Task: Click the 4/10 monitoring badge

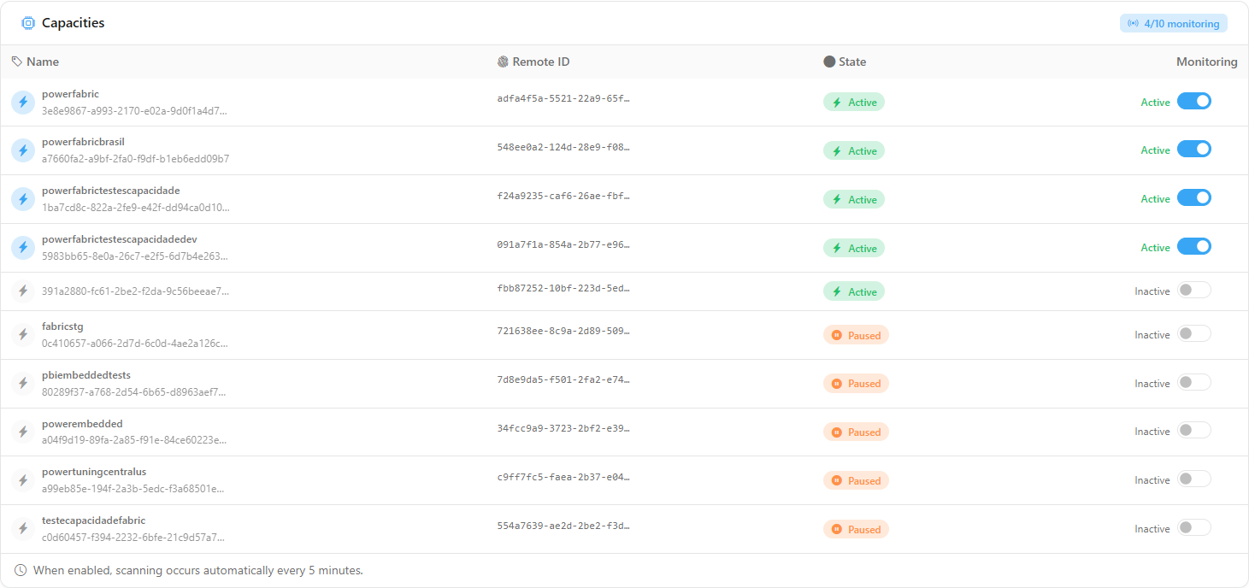Action: pos(1174,24)
